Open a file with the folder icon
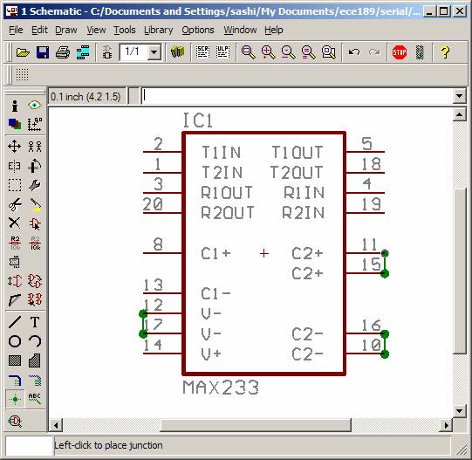Viewport: 472px width, 460px height. tap(23, 52)
